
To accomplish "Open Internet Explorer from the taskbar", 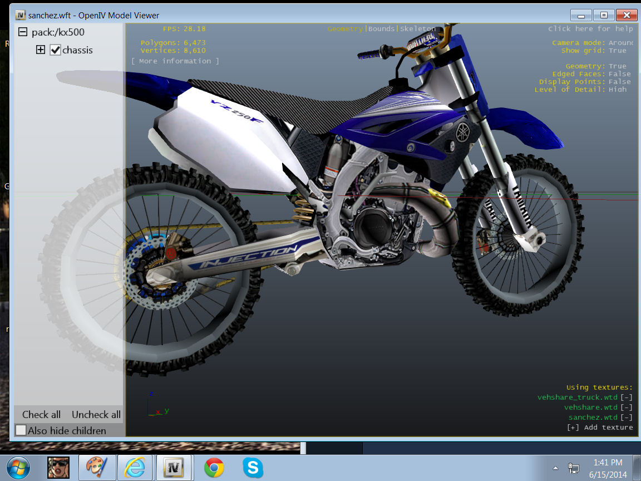I will click(x=135, y=468).
